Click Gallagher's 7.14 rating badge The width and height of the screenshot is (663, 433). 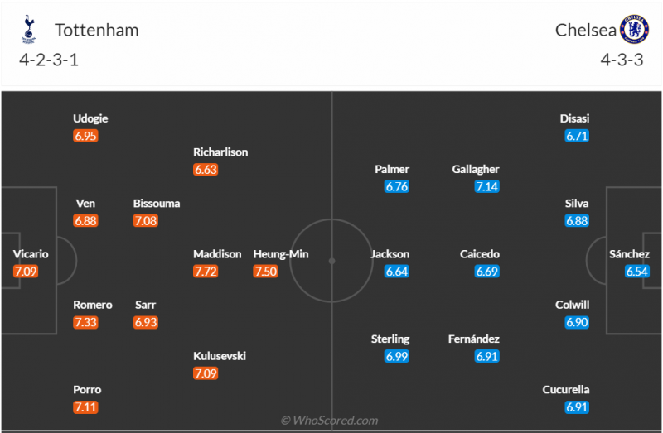click(486, 186)
